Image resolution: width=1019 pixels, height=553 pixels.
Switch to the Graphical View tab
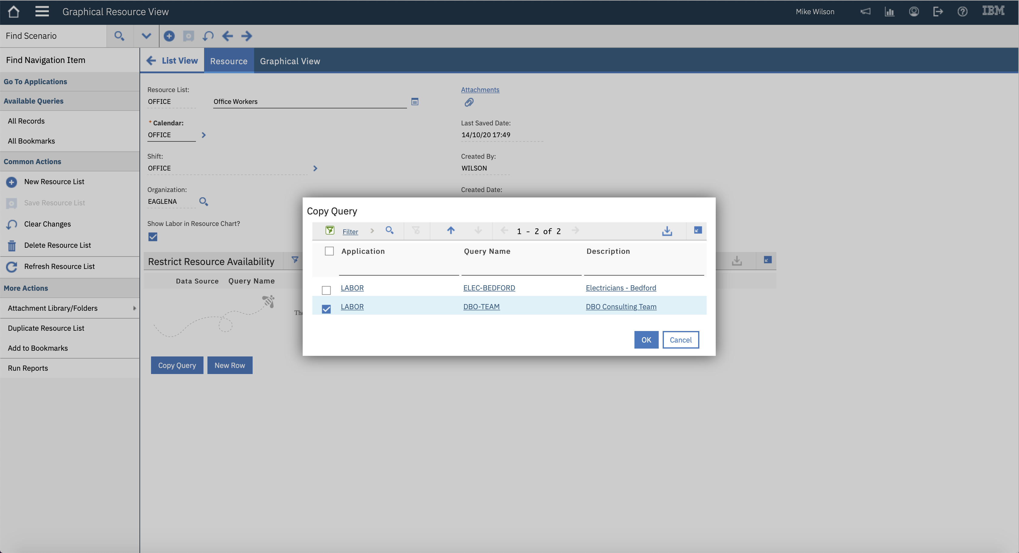pyautogui.click(x=290, y=61)
